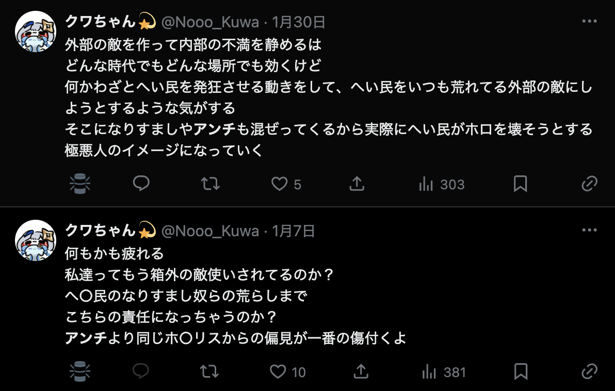Viewport: 615px width, 391px height.
Task: View analytics showing 381 views
Action: click(x=444, y=372)
